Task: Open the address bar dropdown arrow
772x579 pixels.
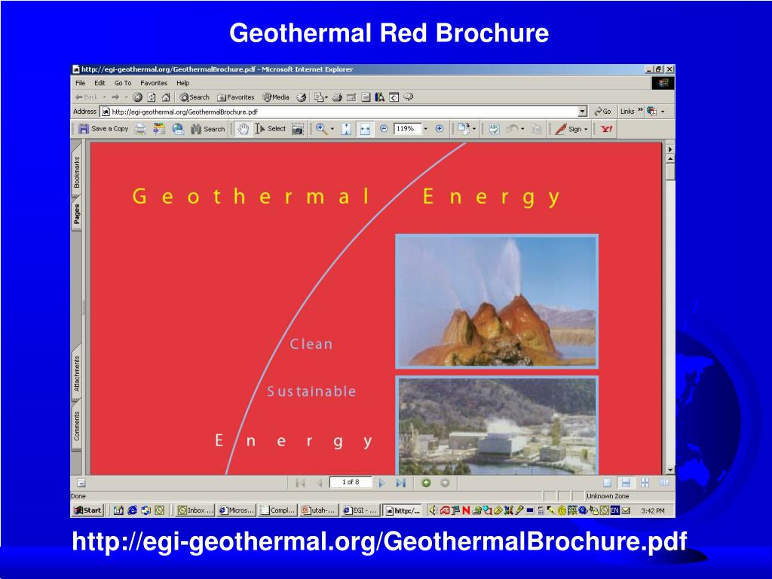Action: 583,112
